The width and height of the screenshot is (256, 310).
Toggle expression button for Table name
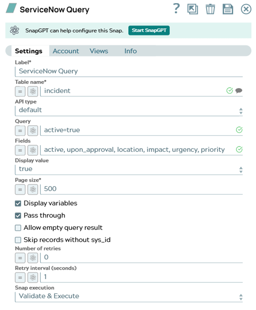point(20,91)
